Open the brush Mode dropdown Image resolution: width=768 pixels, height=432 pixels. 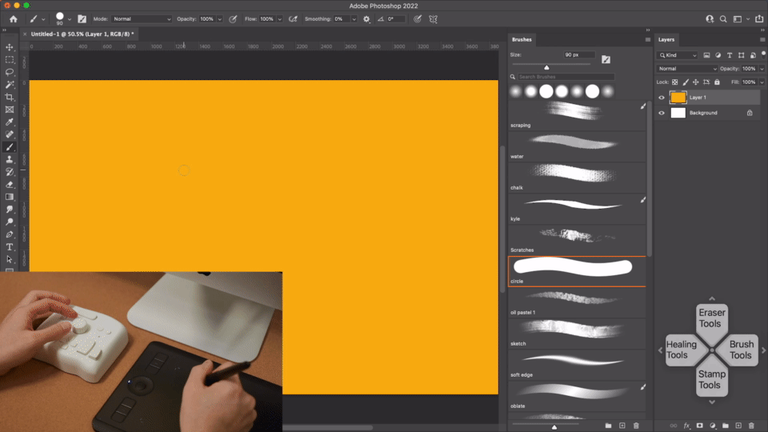[x=142, y=19]
